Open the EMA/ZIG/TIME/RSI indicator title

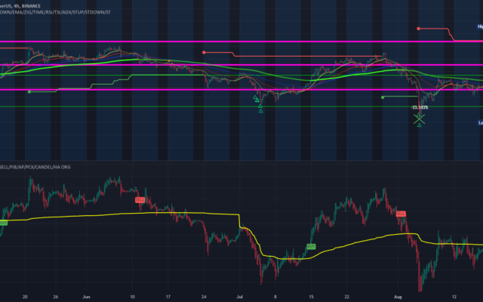tap(55, 12)
